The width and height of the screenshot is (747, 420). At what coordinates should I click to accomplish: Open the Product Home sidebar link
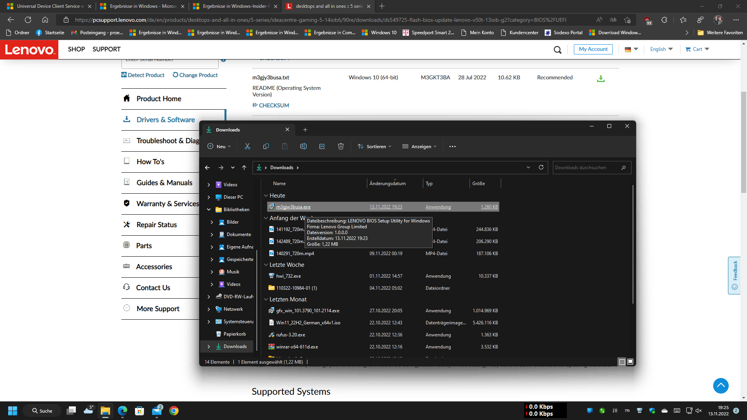click(159, 99)
